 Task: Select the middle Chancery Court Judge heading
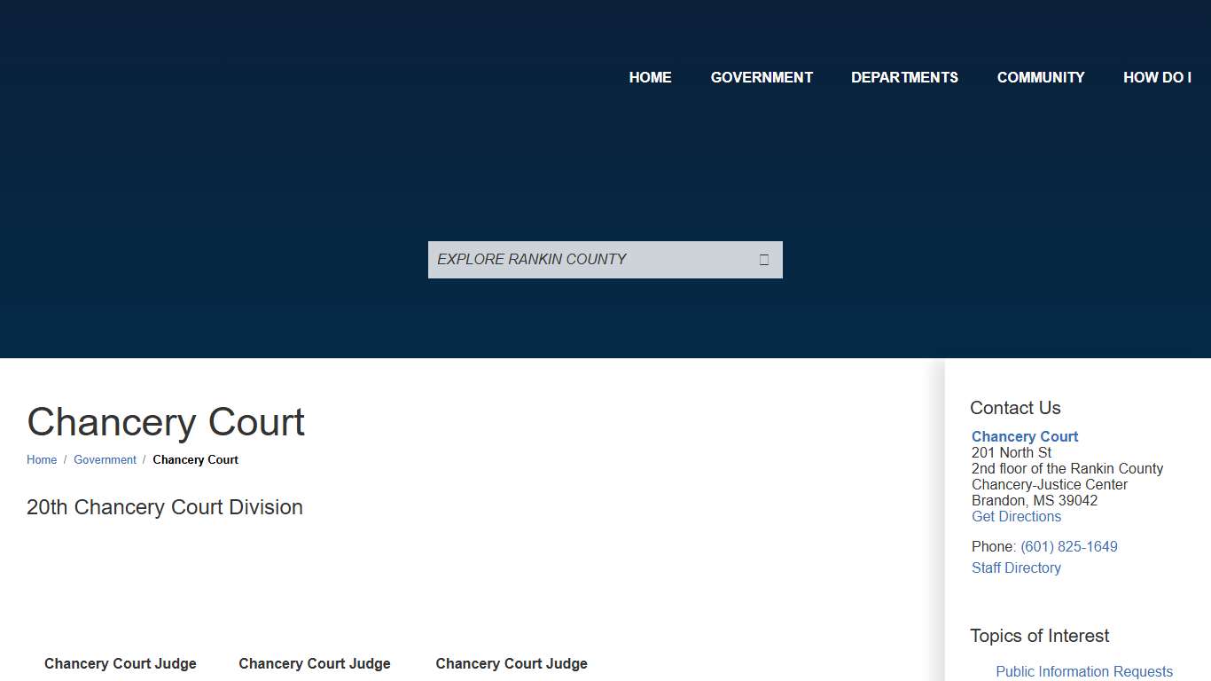tap(315, 663)
